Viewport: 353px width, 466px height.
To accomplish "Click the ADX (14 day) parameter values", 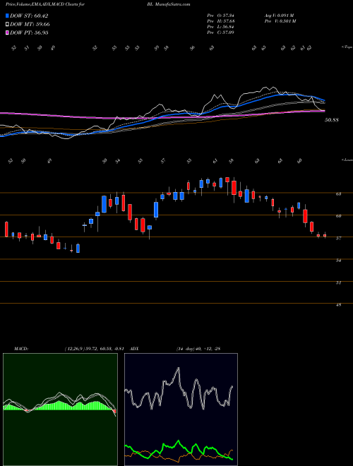I will point(198,349).
